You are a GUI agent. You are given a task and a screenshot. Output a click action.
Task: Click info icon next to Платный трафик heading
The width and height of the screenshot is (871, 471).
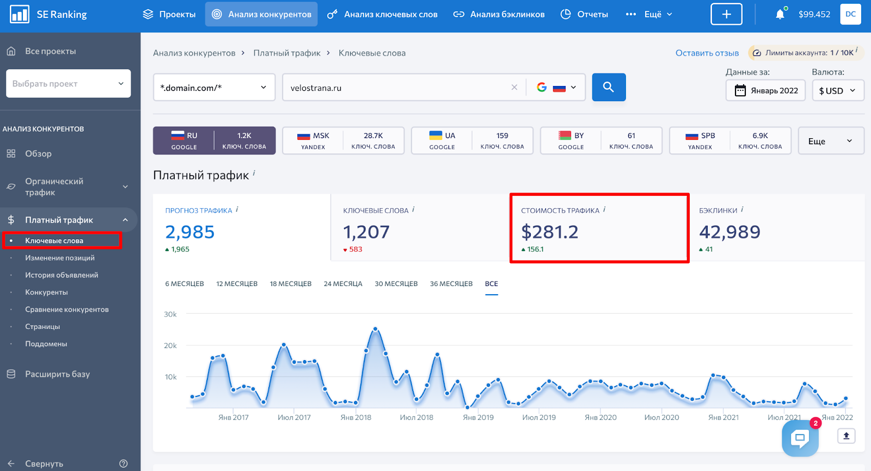tap(254, 173)
